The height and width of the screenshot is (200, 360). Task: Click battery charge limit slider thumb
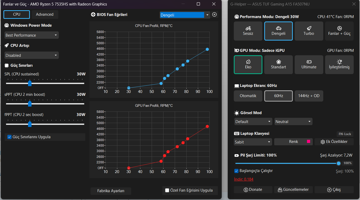pyautogui.click(x=338, y=163)
